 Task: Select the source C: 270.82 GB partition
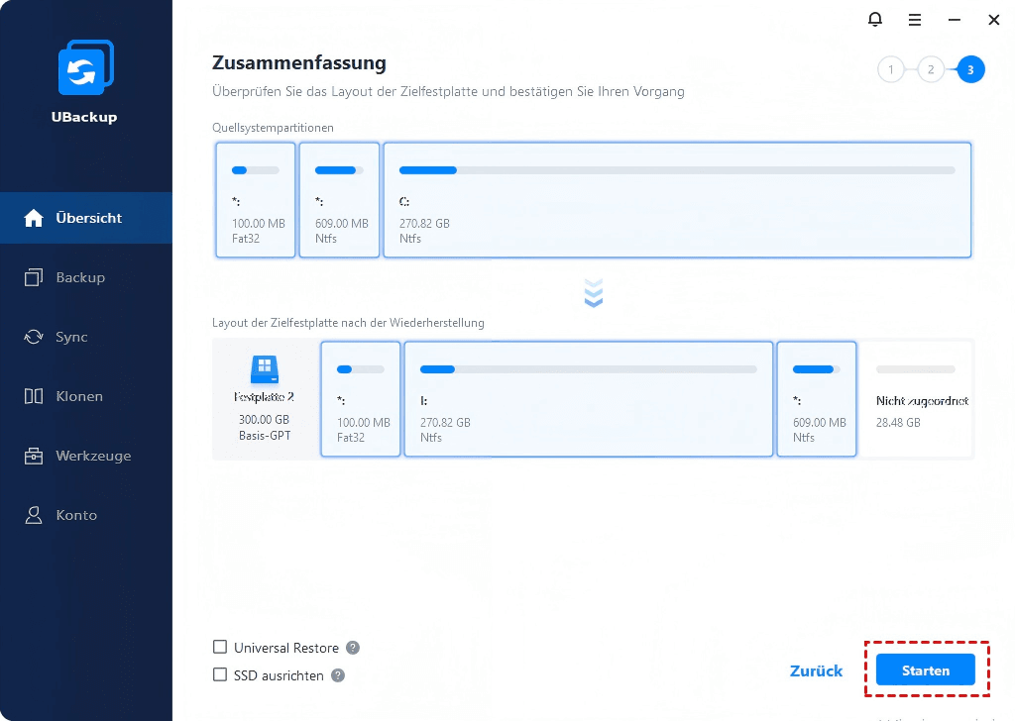[x=677, y=200]
